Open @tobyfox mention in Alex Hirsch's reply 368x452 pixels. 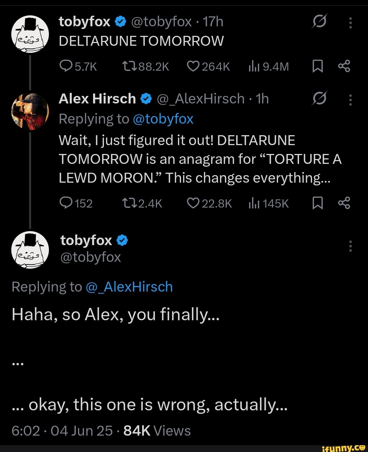pos(163,119)
